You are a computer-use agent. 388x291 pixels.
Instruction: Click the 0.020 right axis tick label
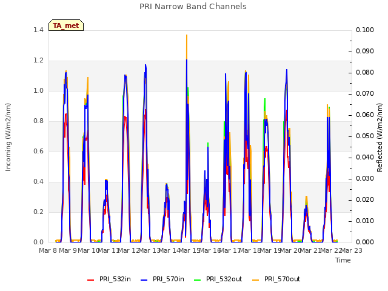[x=365, y=199]
